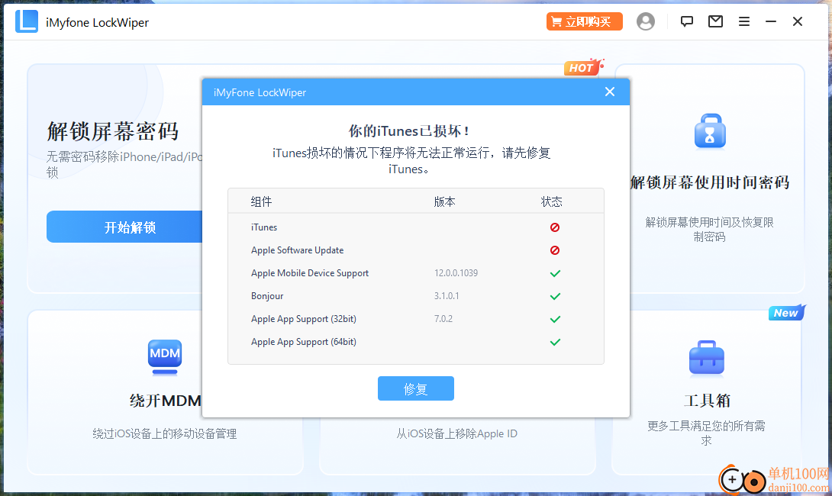The image size is (832, 496).
Task: Click Apple App Support (64bit) checkmark icon
Action: coord(555,342)
